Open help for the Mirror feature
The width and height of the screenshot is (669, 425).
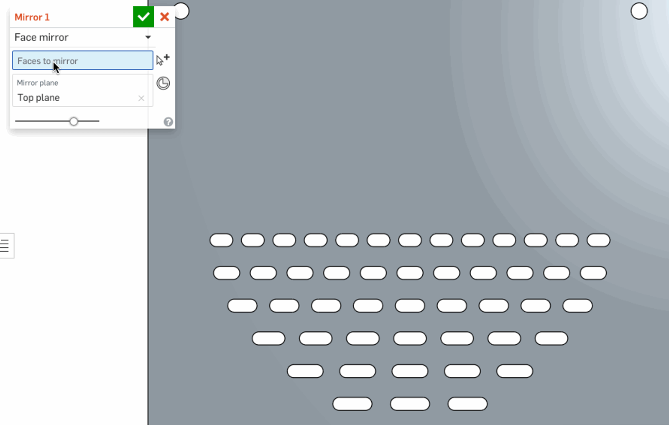[x=168, y=122]
